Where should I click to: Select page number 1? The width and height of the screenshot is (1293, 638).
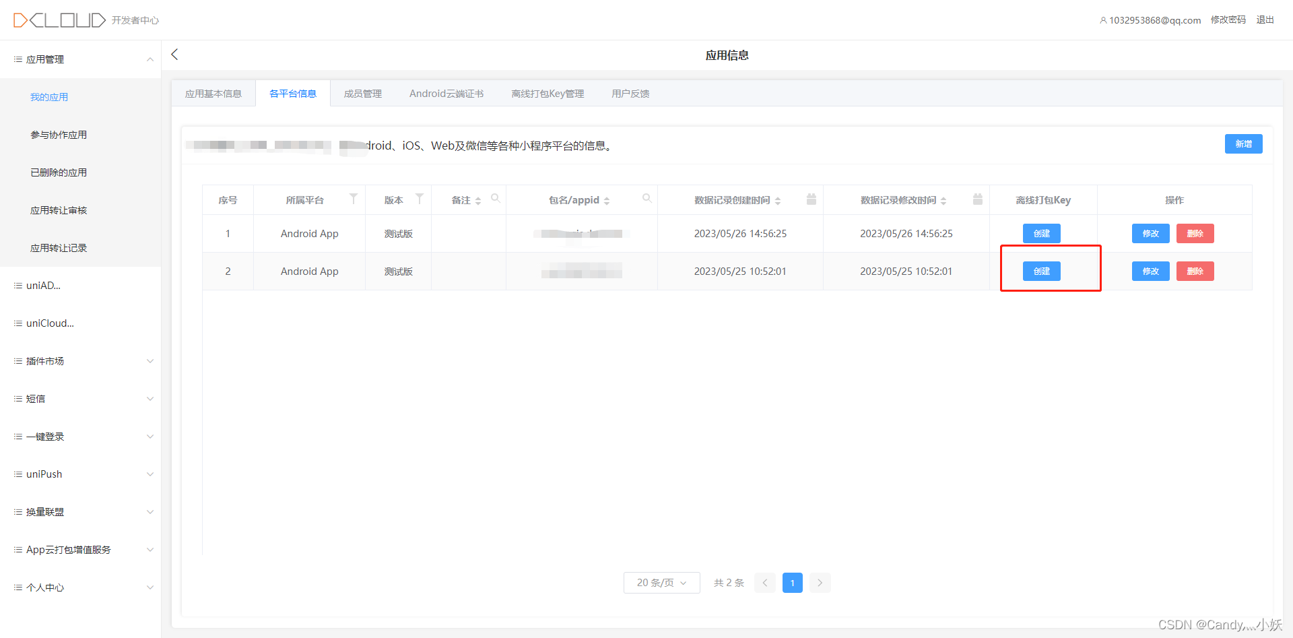point(793,583)
